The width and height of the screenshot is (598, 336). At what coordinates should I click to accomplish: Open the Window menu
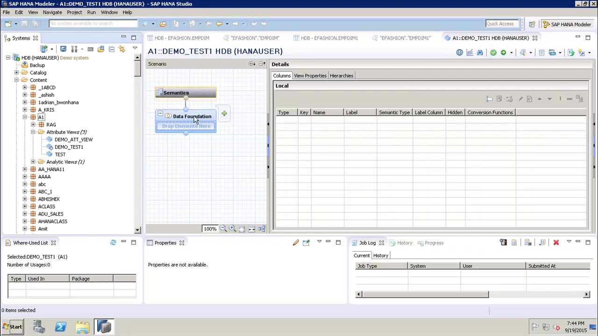[109, 12]
